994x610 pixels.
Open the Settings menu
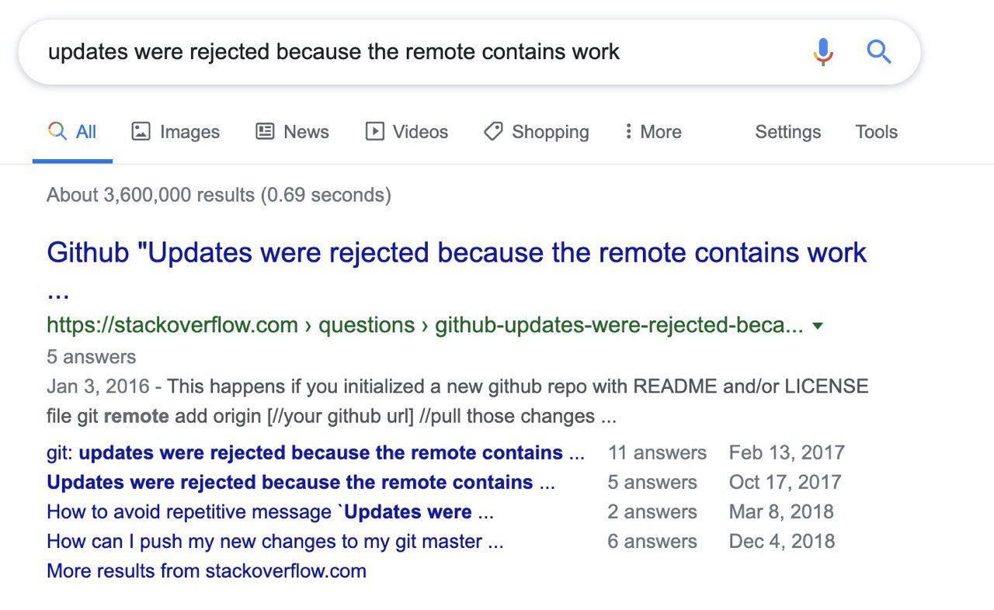pos(787,132)
